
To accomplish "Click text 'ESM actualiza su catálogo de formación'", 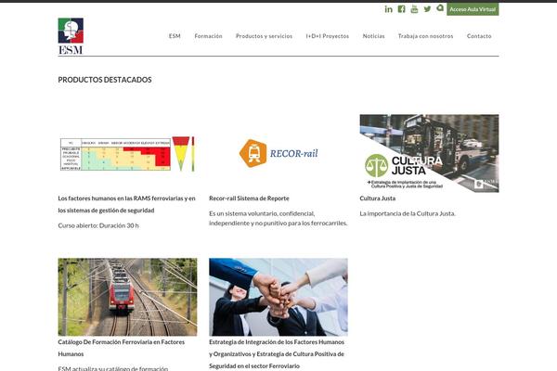I will pyautogui.click(x=113, y=368).
